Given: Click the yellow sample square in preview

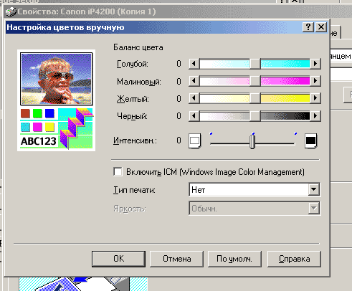Looking at the screenshot, I should click(x=49, y=127).
